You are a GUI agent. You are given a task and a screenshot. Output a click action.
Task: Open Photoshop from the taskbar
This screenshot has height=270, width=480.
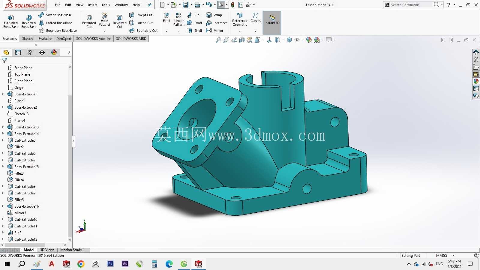pyautogui.click(x=110, y=264)
